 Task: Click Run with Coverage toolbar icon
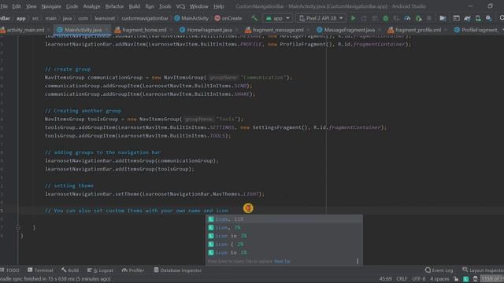click(x=396, y=18)
